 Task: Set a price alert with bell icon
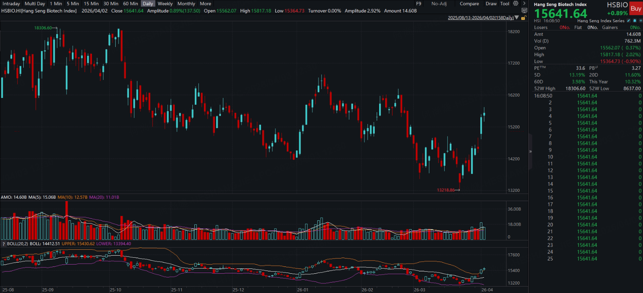tap(635, 21)
